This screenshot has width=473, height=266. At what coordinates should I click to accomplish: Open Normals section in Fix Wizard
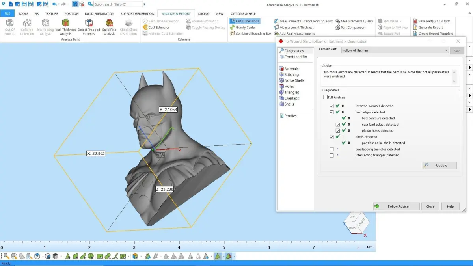tap(289, 69)
